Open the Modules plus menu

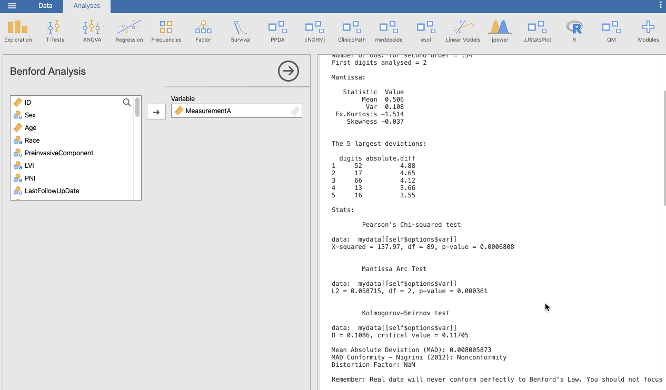point(648,31)
